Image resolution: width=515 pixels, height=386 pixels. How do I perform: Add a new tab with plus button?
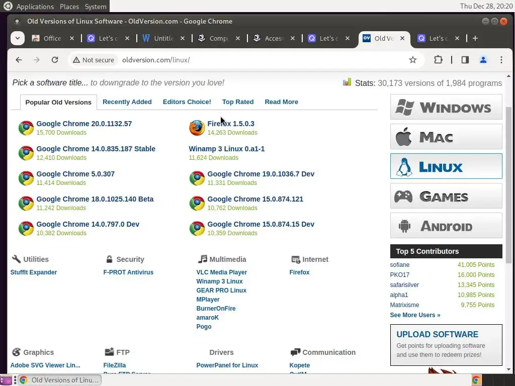[475, 38]
